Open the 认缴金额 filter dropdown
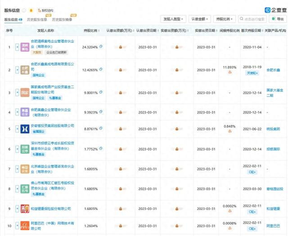This screenshot has height=236, width=288. click(x=199, y=19)
